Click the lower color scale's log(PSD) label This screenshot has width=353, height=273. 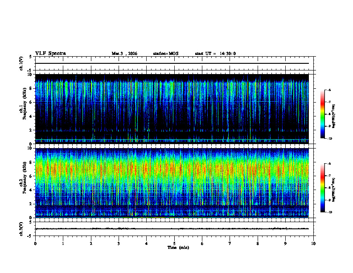click(x=334, y=190)
